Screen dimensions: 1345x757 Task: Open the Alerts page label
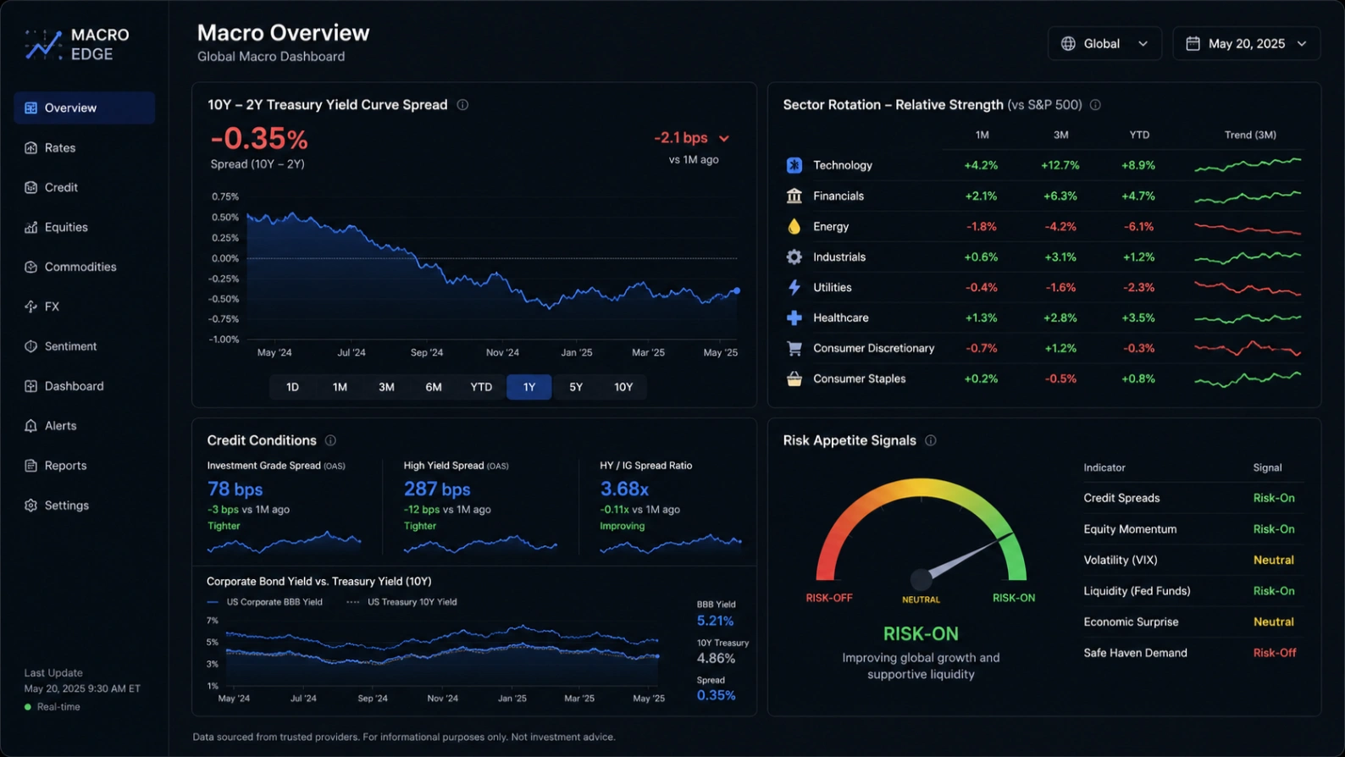[x=60, y=426]
